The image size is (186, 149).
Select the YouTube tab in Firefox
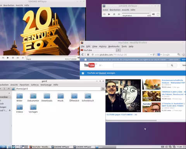click(98, 50)
